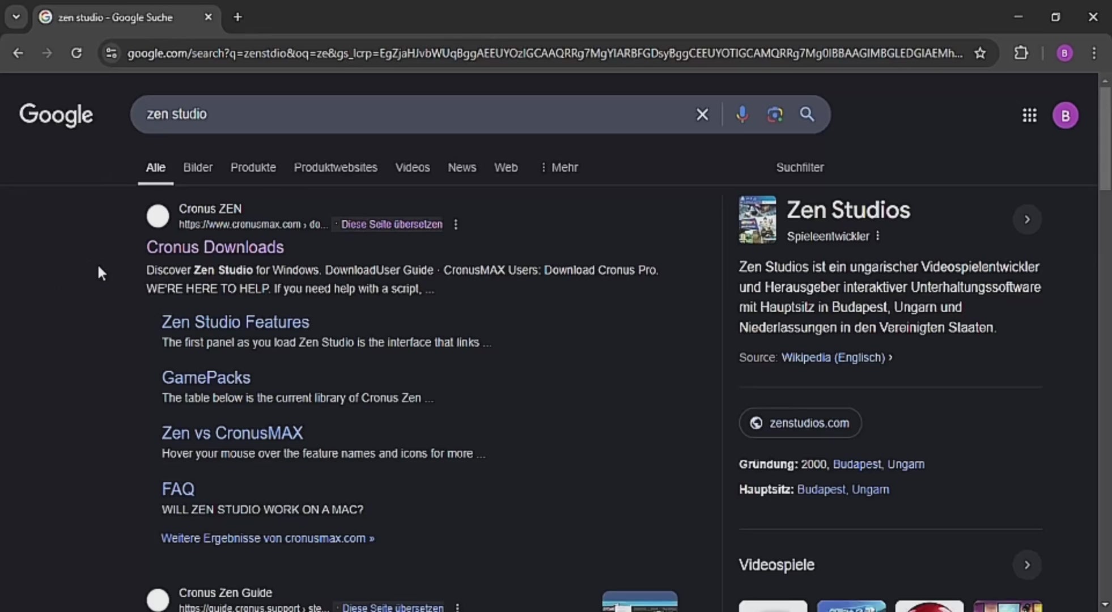Switch to the Produkte tab

(x=253, y=168)
